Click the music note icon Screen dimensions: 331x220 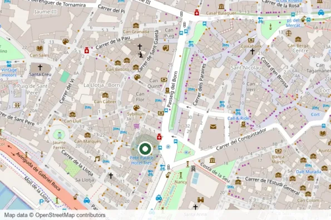(97, 158)
